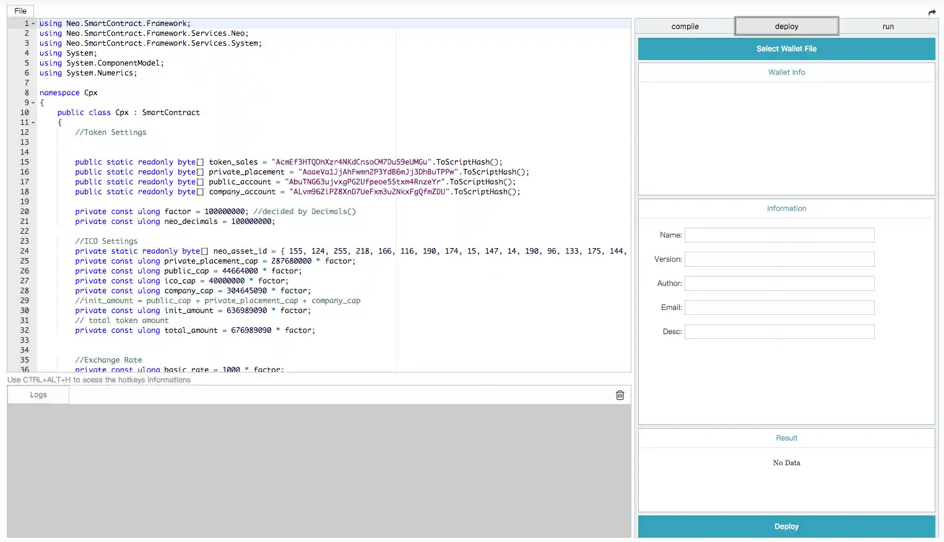Collapse namespace fold at line 9
This screenshot has height=542, width=944.
[33, 103]
